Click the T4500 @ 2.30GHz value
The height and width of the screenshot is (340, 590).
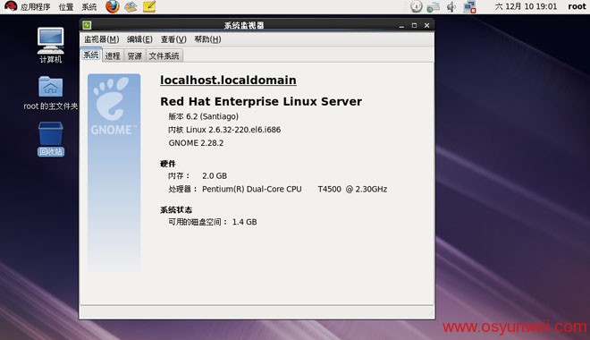tap(352, 189)
